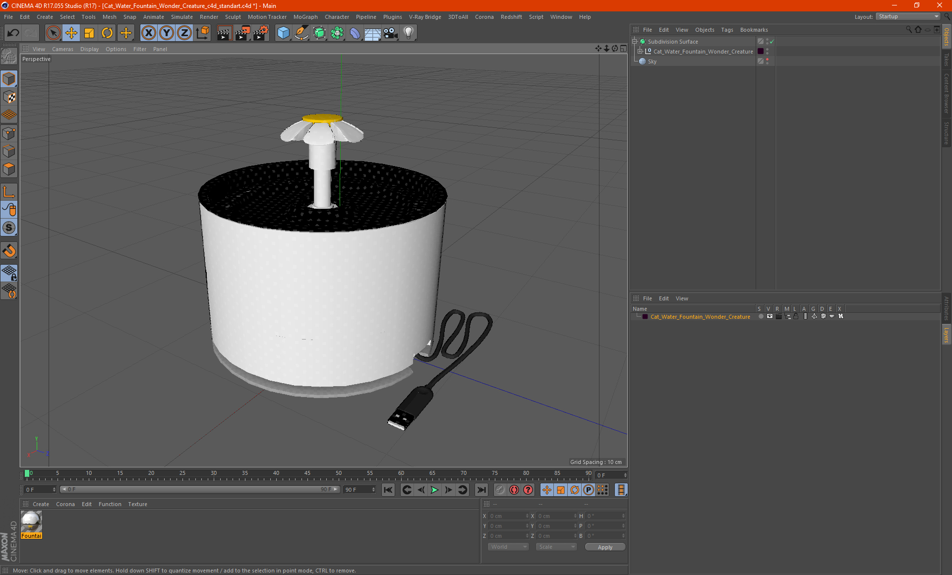Click frame 45 on the timeline ruler
This screenshot has height=575, width=952.
(307, 474)
